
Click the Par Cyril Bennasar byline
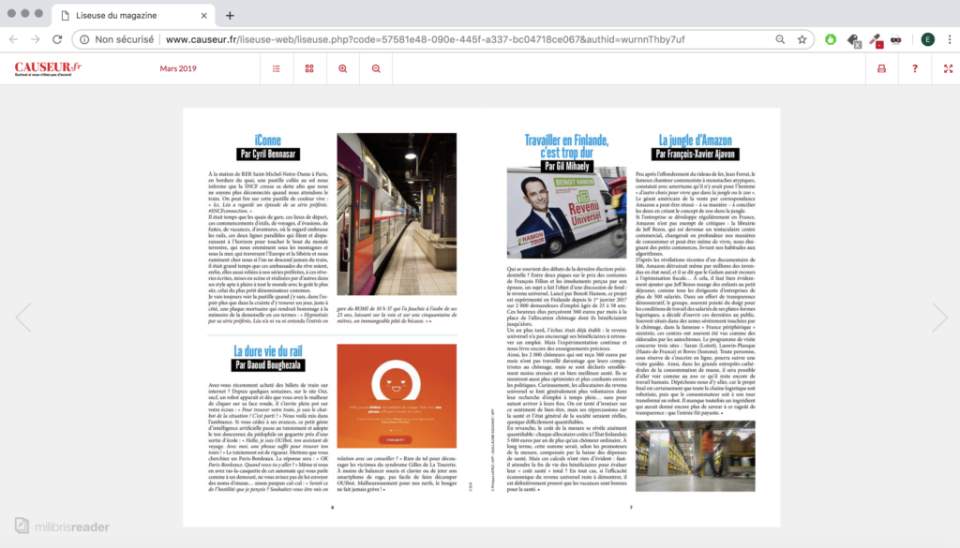267,155
